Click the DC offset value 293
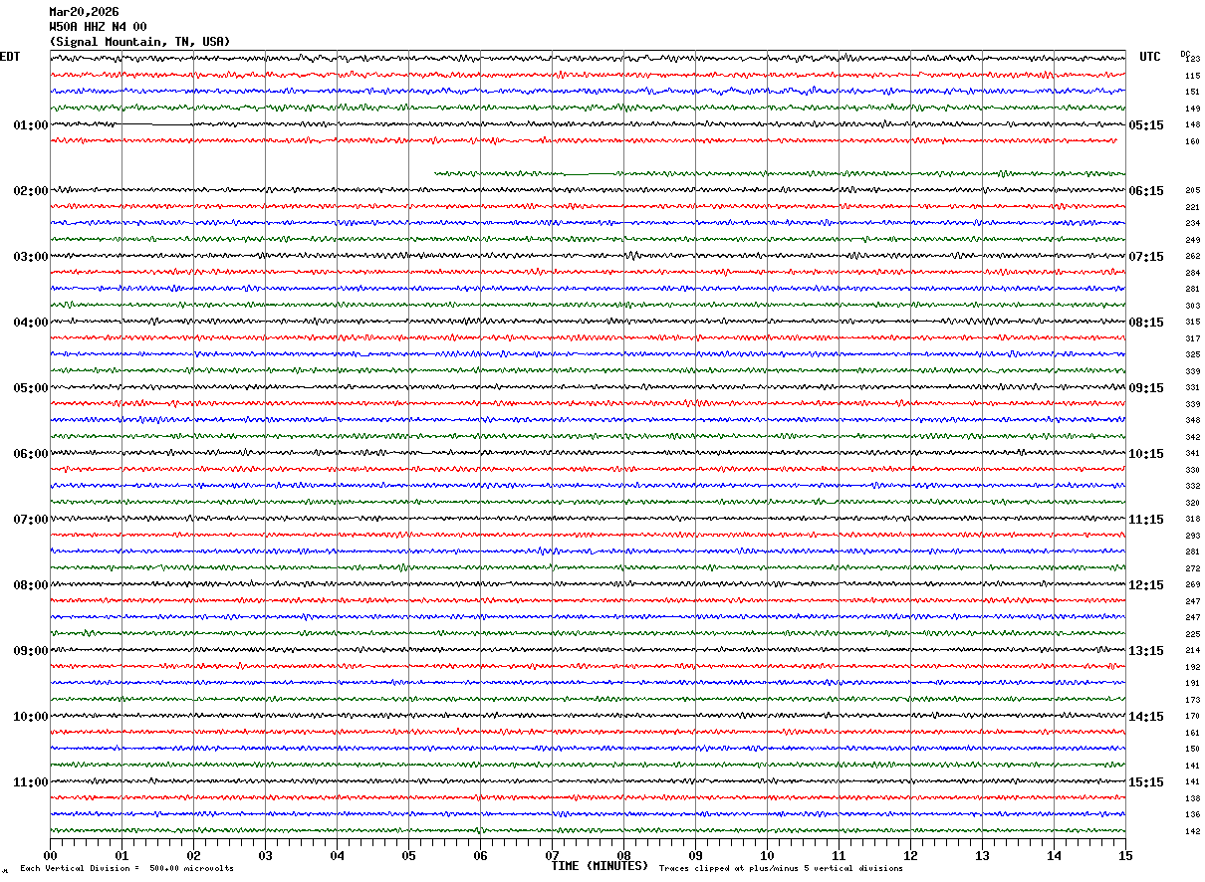 (x=1192, y=536)
